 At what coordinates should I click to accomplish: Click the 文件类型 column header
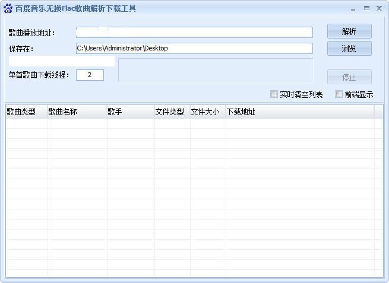(172, 112)
